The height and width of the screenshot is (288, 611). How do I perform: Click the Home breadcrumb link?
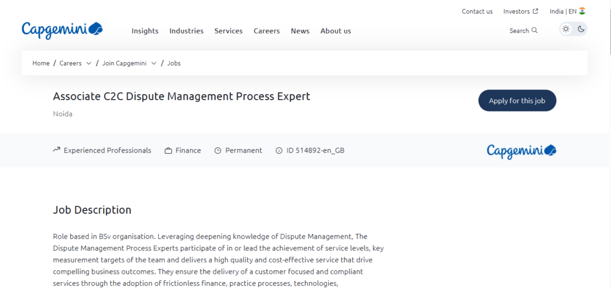[41, 63]
